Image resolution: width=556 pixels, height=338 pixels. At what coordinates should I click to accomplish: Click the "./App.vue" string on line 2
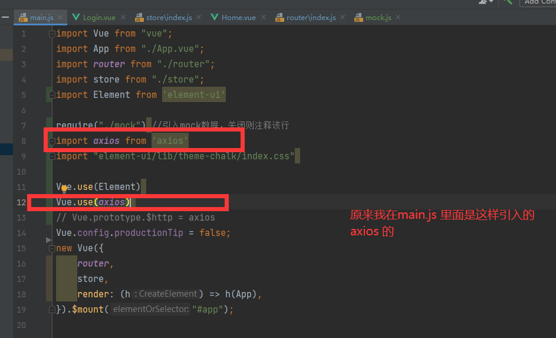click(170, 48)
